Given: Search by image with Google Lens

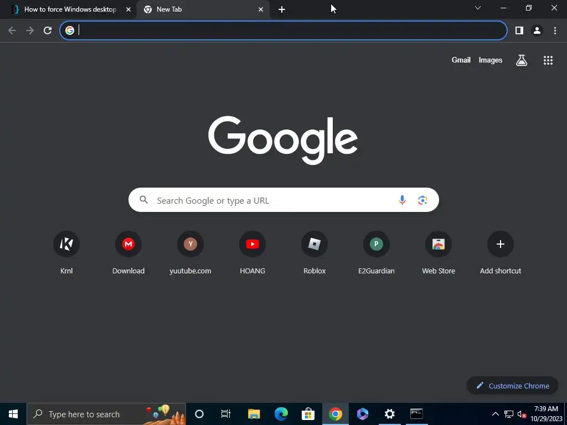Looking at the screenshot, I should pos(422,200).
